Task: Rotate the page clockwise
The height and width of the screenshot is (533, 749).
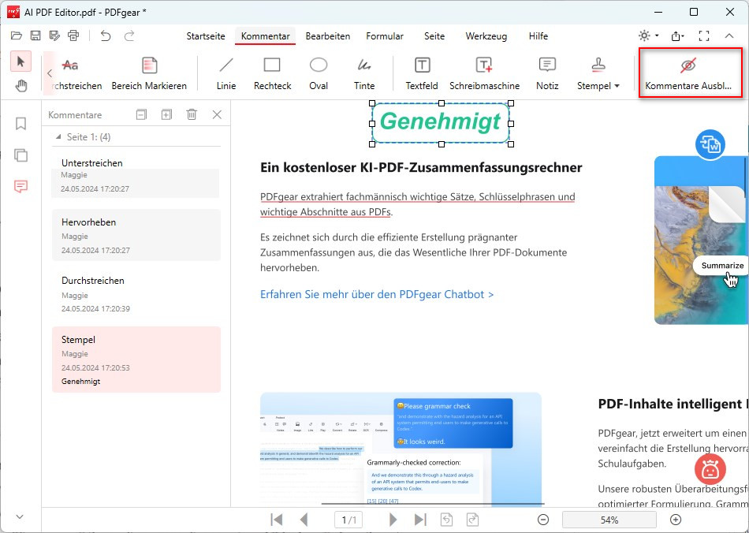Action: click(472, 519)
